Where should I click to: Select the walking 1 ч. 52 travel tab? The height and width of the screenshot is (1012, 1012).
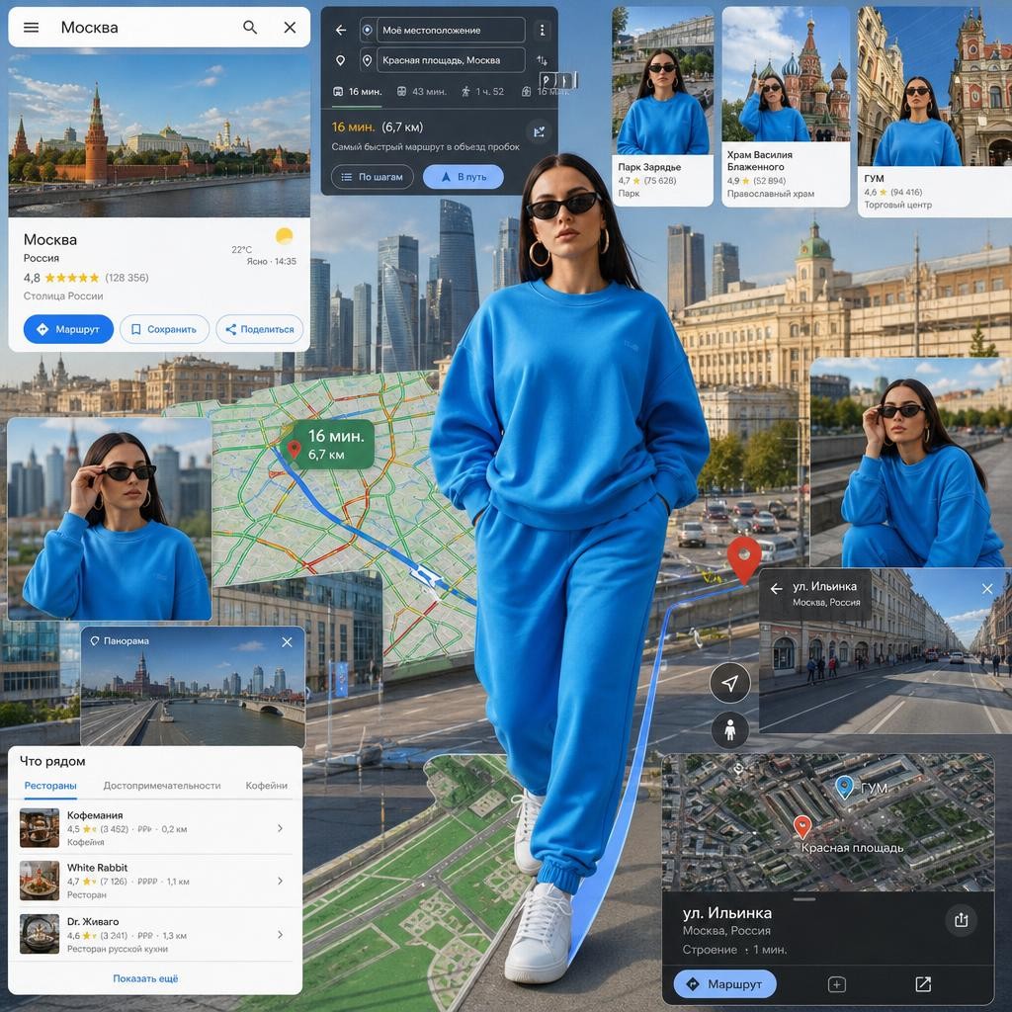482,92
